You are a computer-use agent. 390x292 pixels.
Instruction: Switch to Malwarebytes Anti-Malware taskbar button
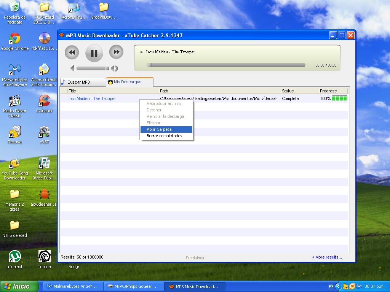tap(72, 287)
